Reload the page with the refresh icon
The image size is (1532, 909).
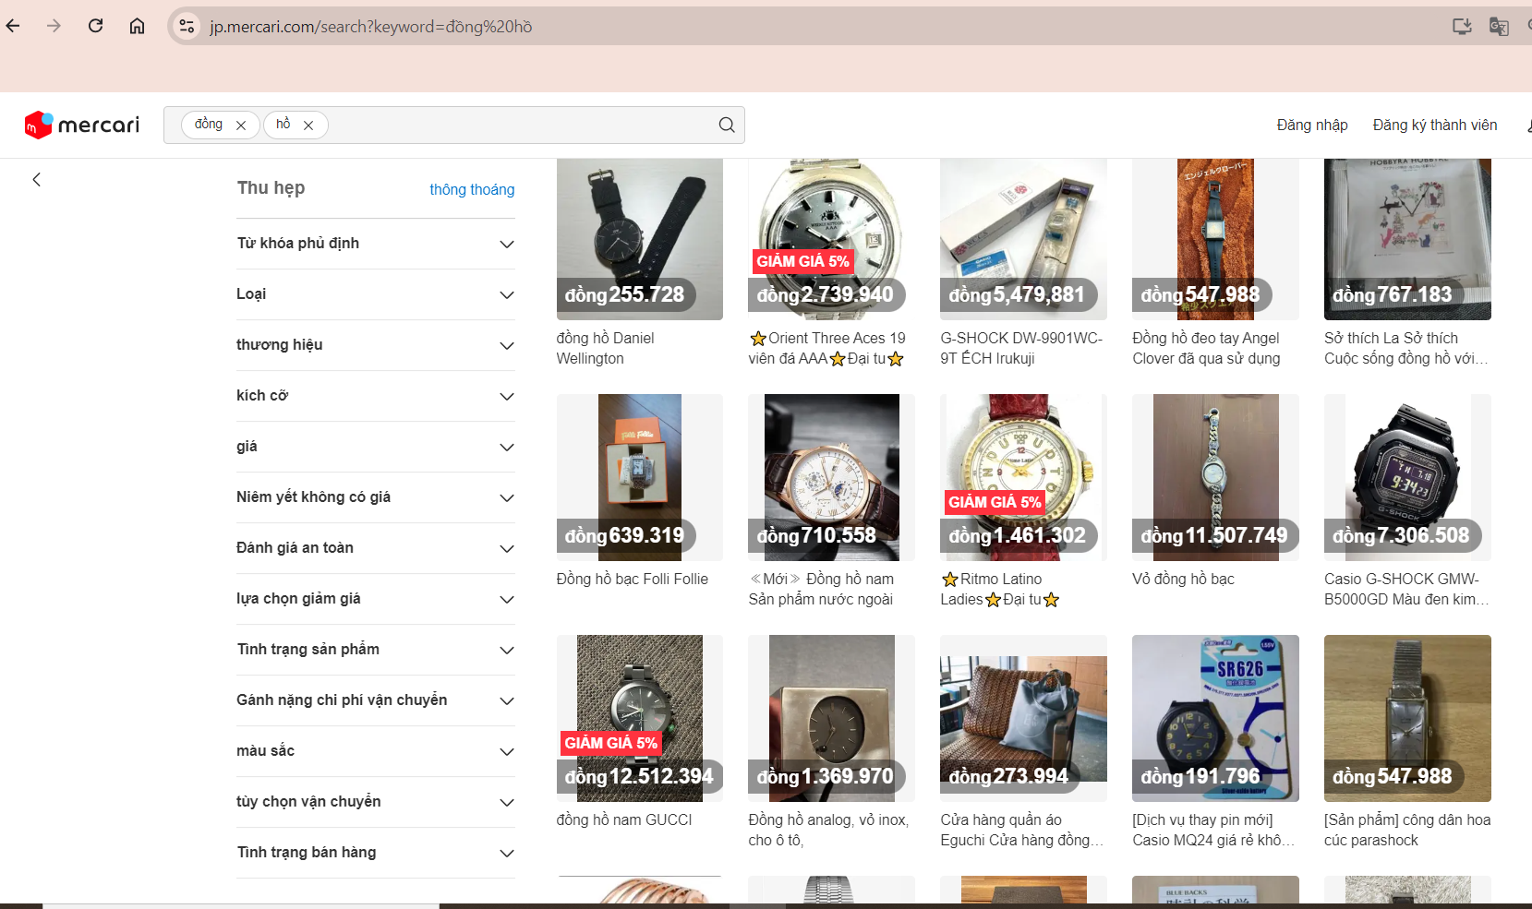pyautogui.click(x=95, y=26)
